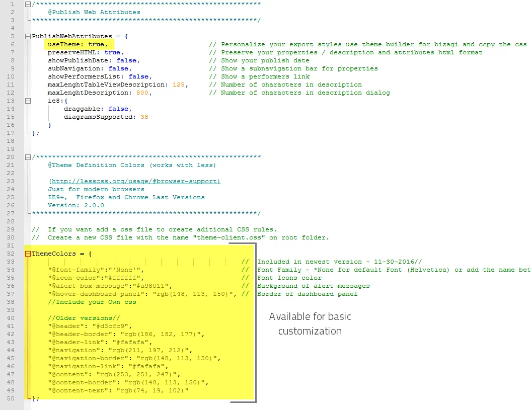The width and height of the screenshot is (531, 410).
Task: Click the "@content-border" line
Action: click(128, 382)
